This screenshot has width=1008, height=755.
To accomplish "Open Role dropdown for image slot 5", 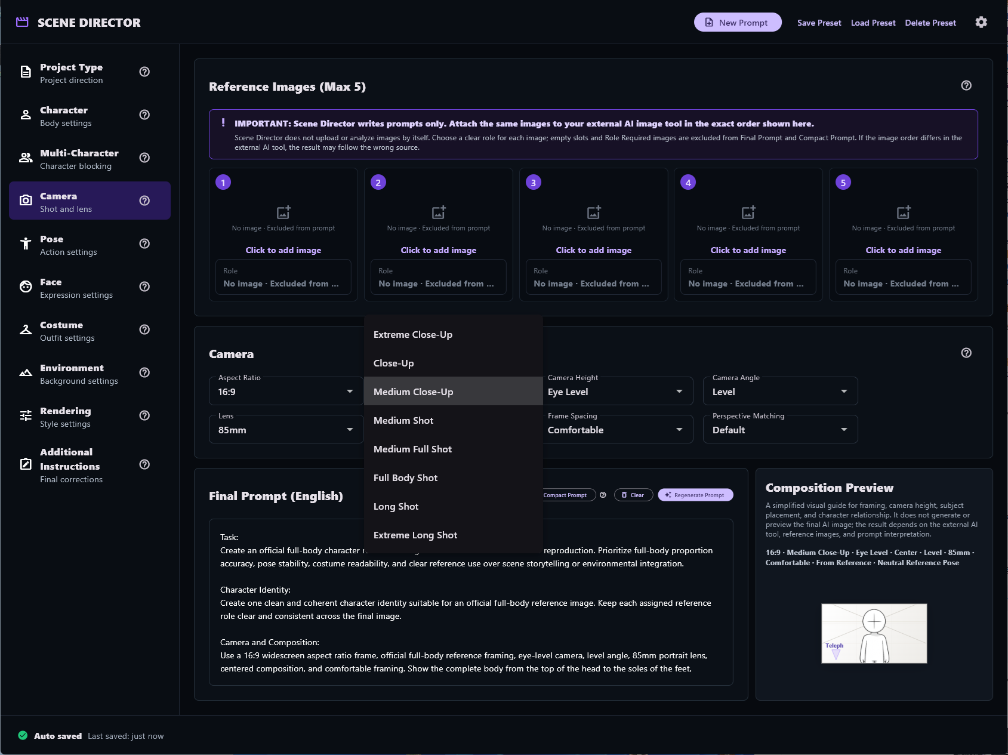I will click(904, 277).
